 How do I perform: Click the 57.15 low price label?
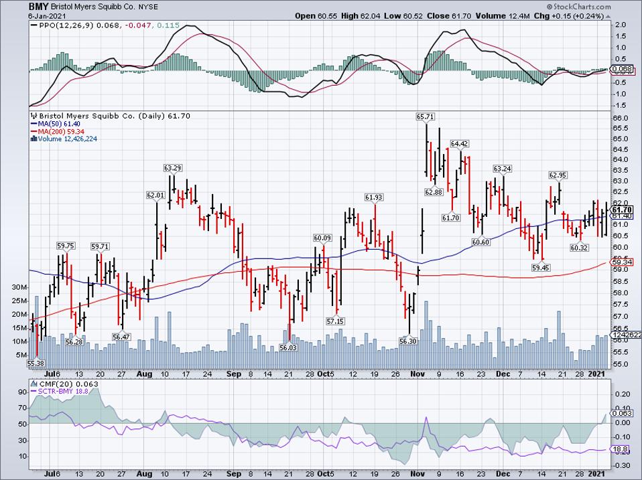[335, 321]
